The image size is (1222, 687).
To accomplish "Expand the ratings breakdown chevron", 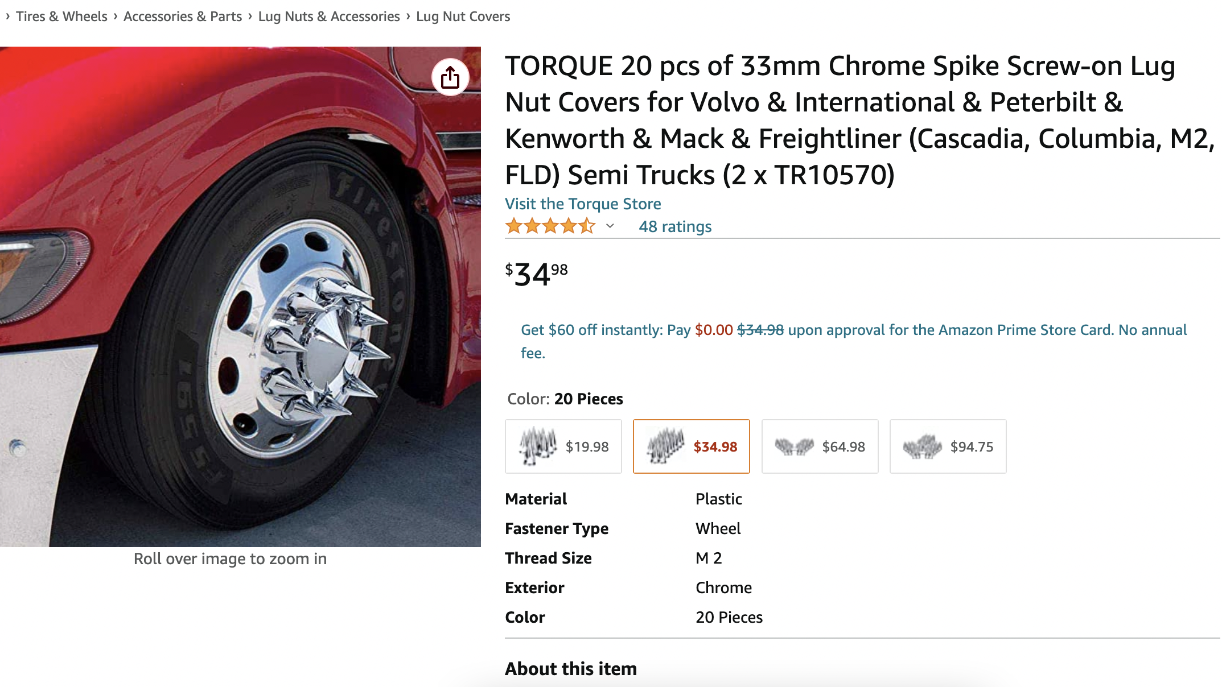I will 610,226.
